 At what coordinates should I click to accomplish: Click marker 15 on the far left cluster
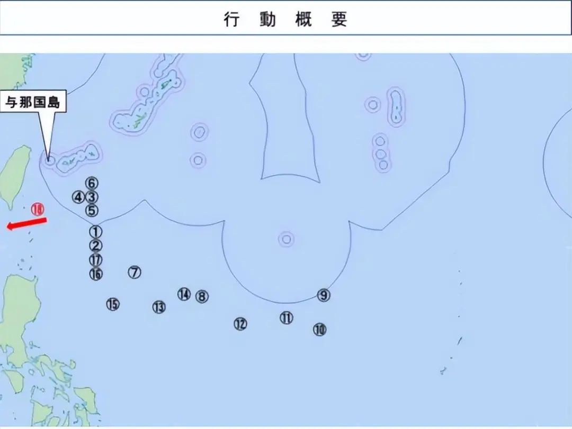click(x=112, y=304)
